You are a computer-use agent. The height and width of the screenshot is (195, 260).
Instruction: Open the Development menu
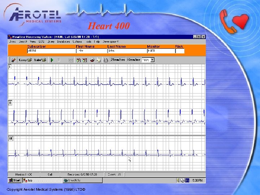click(x=110, y=42)
